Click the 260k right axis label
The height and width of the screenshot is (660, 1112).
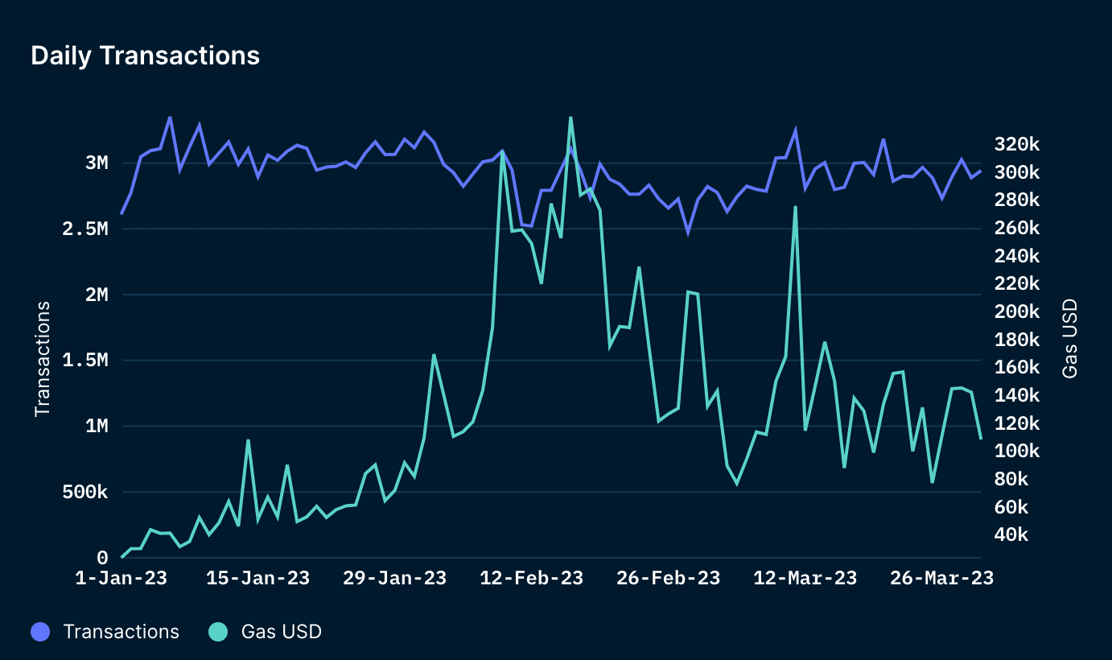tap(1018, 229)
